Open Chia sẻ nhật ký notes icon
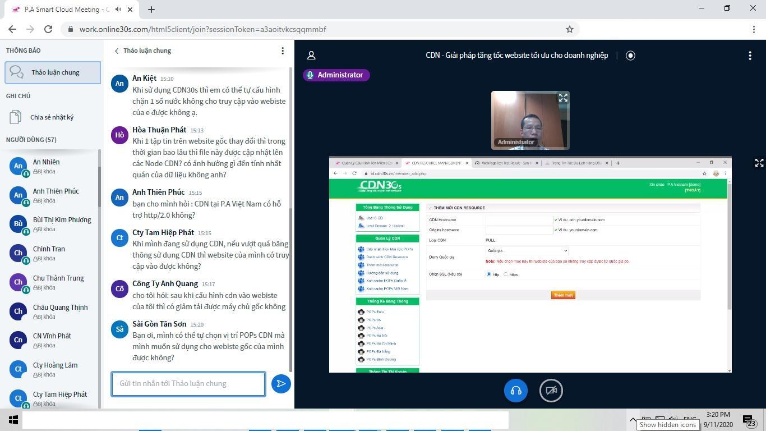Image resolution: width=766 pixels, height=431 pixels. pyautogui.click(x=16, y=117)
